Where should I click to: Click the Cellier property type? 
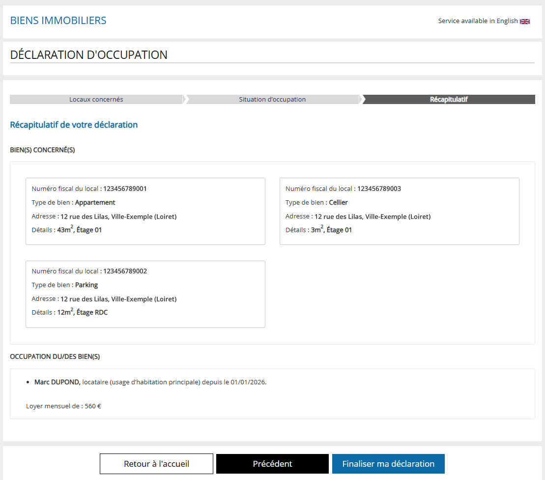pyautogui.click(x=338, y=202)
